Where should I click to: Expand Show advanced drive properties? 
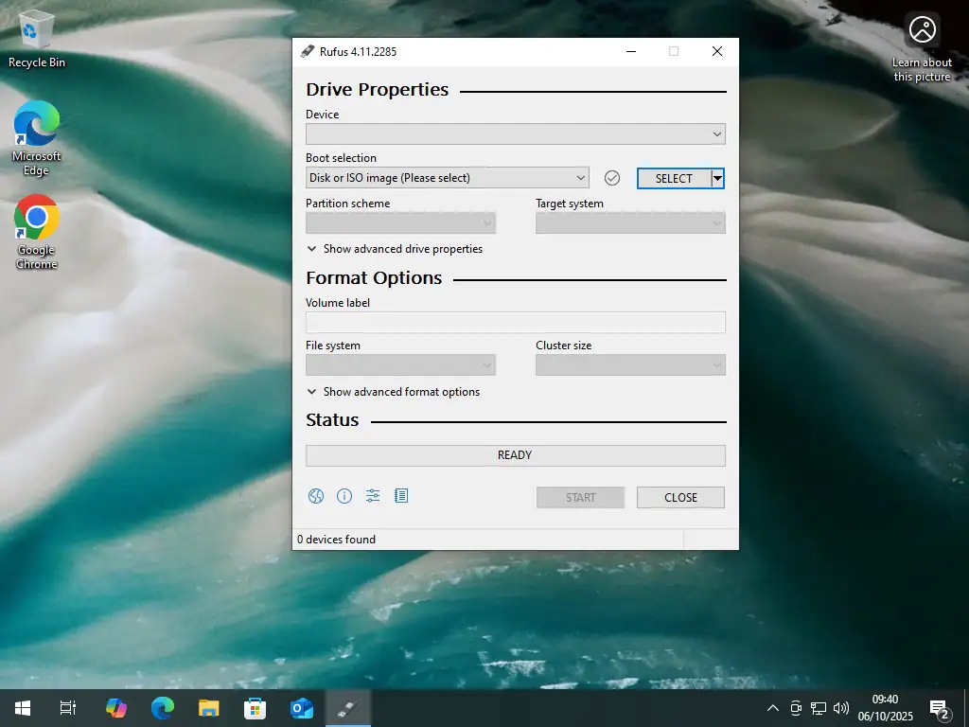click(x=395, y=249)
